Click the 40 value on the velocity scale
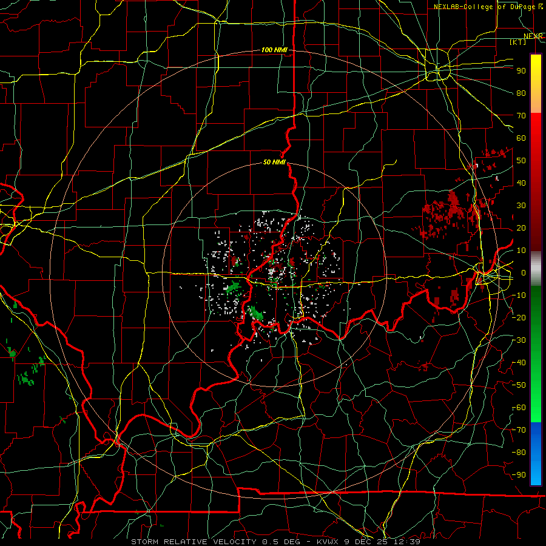This screenshot has width=546, height=546. (521, 183)
